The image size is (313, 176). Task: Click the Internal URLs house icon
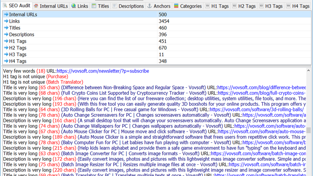click(x=36, y=6)
